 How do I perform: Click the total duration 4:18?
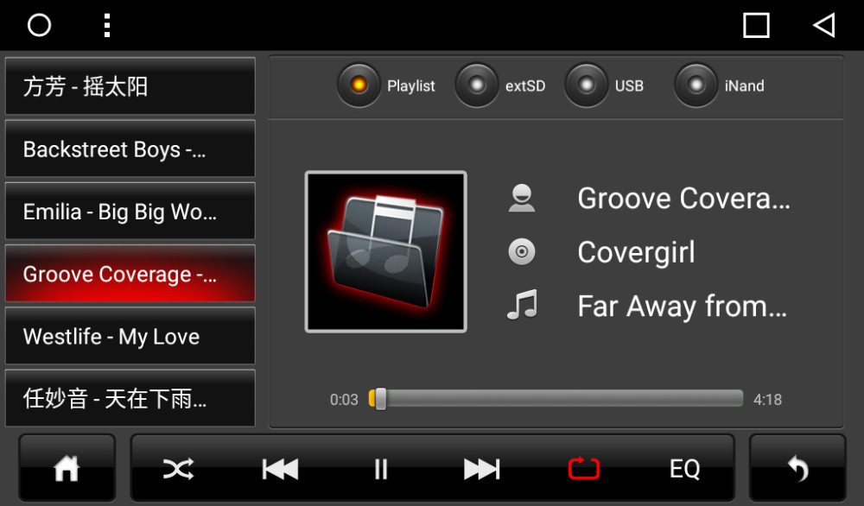[767, 400]
